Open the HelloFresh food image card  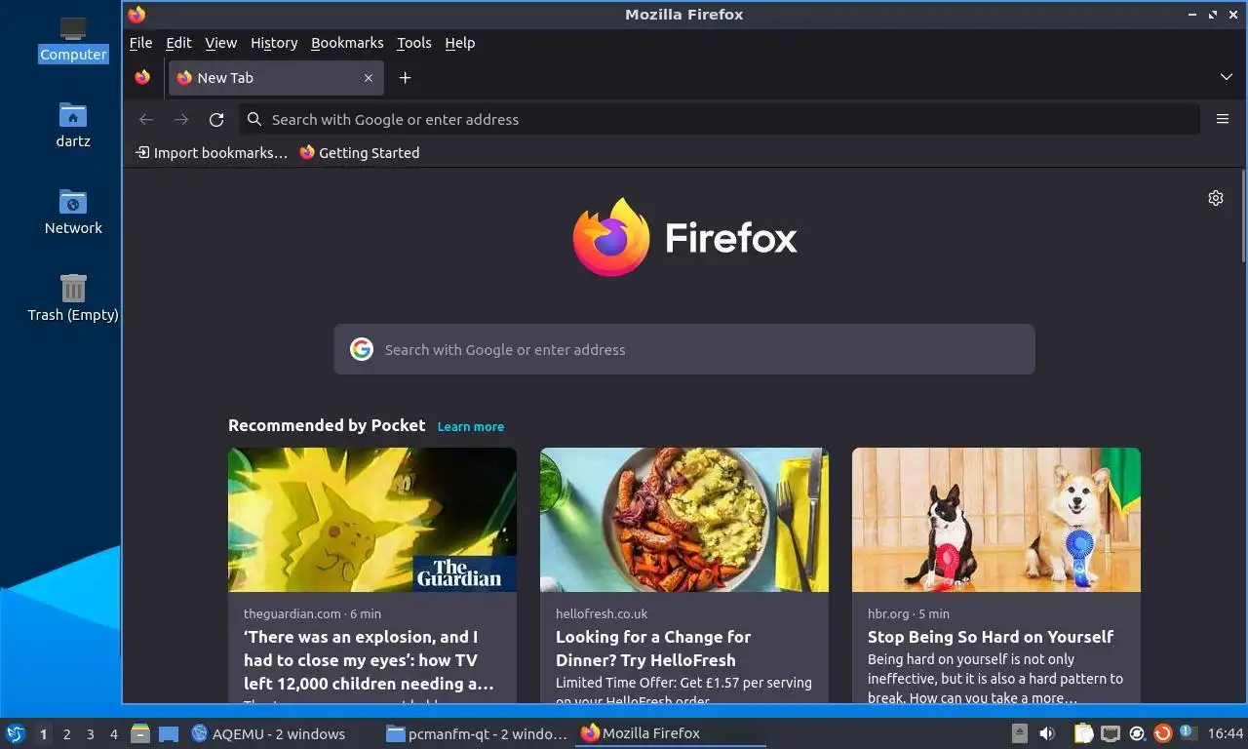point(684,520)
